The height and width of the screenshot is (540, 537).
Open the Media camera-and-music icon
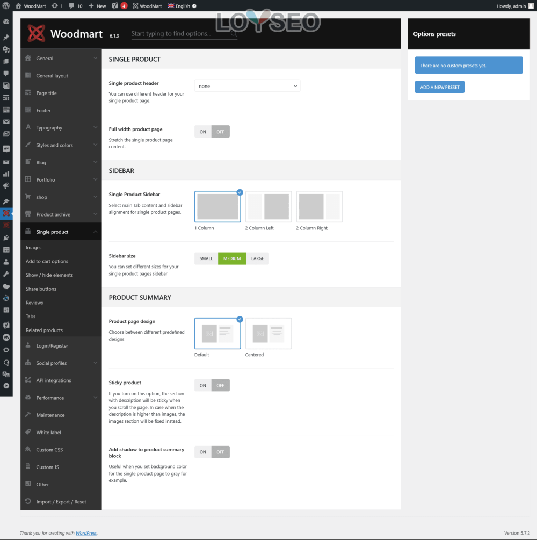pyautogui.click(x=6, y=49)
